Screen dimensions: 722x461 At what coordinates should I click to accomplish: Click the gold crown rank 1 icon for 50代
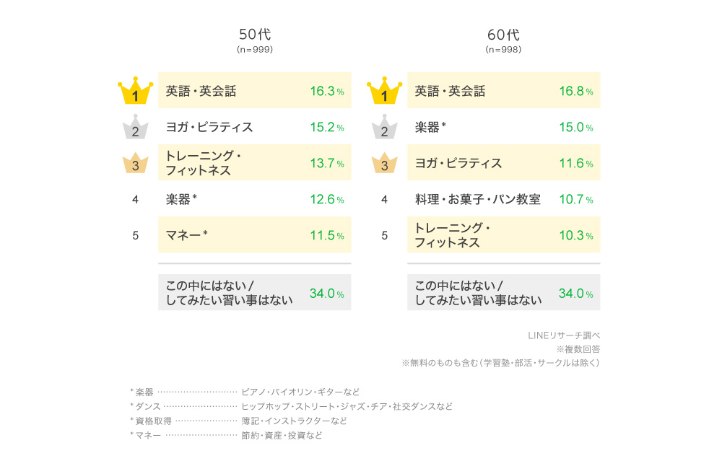tap(136, 91)
